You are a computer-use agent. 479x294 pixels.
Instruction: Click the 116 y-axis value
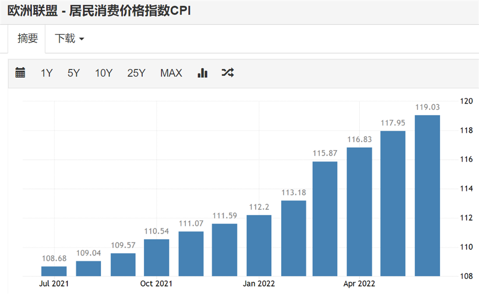[x=467, y=159]
